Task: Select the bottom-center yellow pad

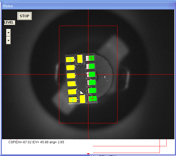Action: (x=82, y=99)
